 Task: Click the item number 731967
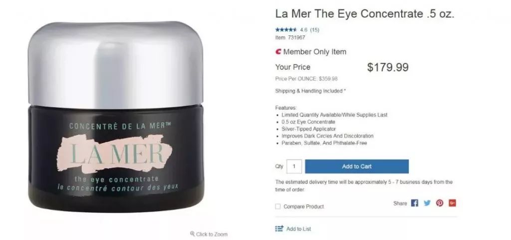pyautogui.click(x=296, y=37)
